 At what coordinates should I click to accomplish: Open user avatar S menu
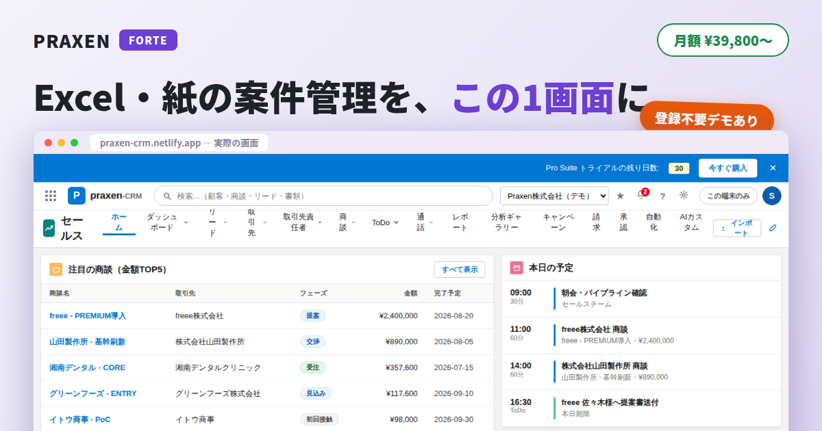click(772, 196)
